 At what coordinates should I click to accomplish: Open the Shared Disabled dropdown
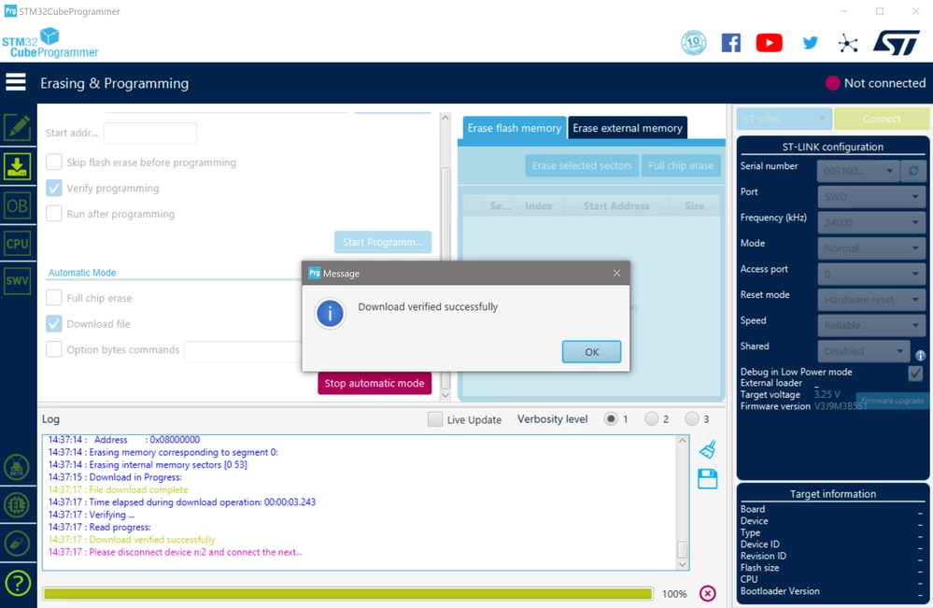point(864,351)
